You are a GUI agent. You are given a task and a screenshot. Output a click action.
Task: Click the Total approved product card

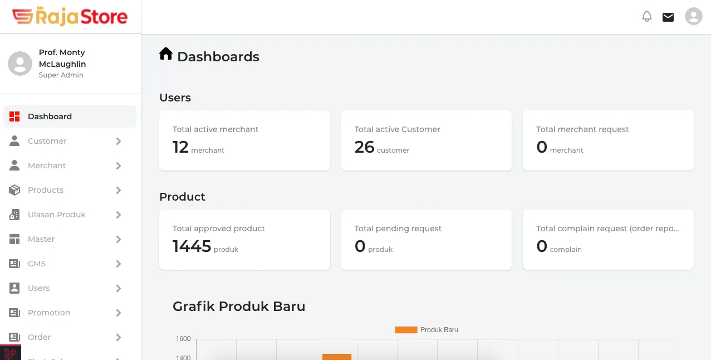coord(244,240)
